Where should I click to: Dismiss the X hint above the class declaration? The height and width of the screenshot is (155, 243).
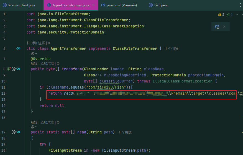tap(49, 43)
